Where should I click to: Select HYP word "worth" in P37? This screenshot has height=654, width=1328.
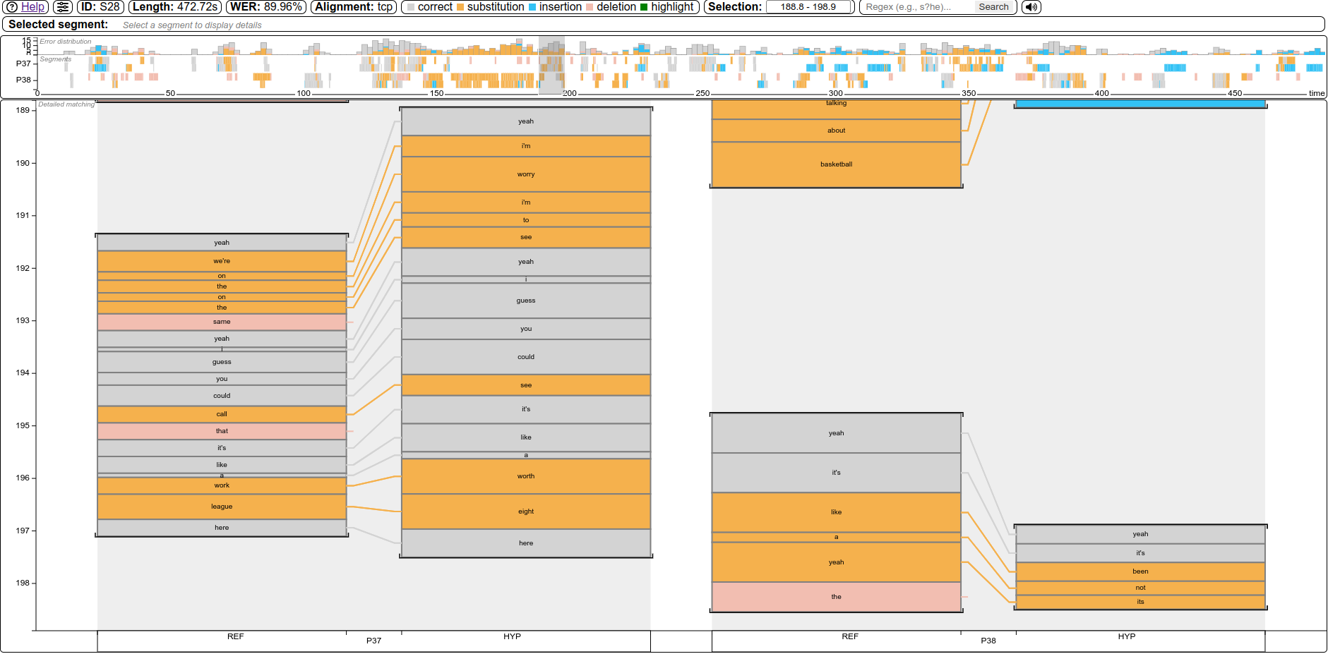(526, 476)
